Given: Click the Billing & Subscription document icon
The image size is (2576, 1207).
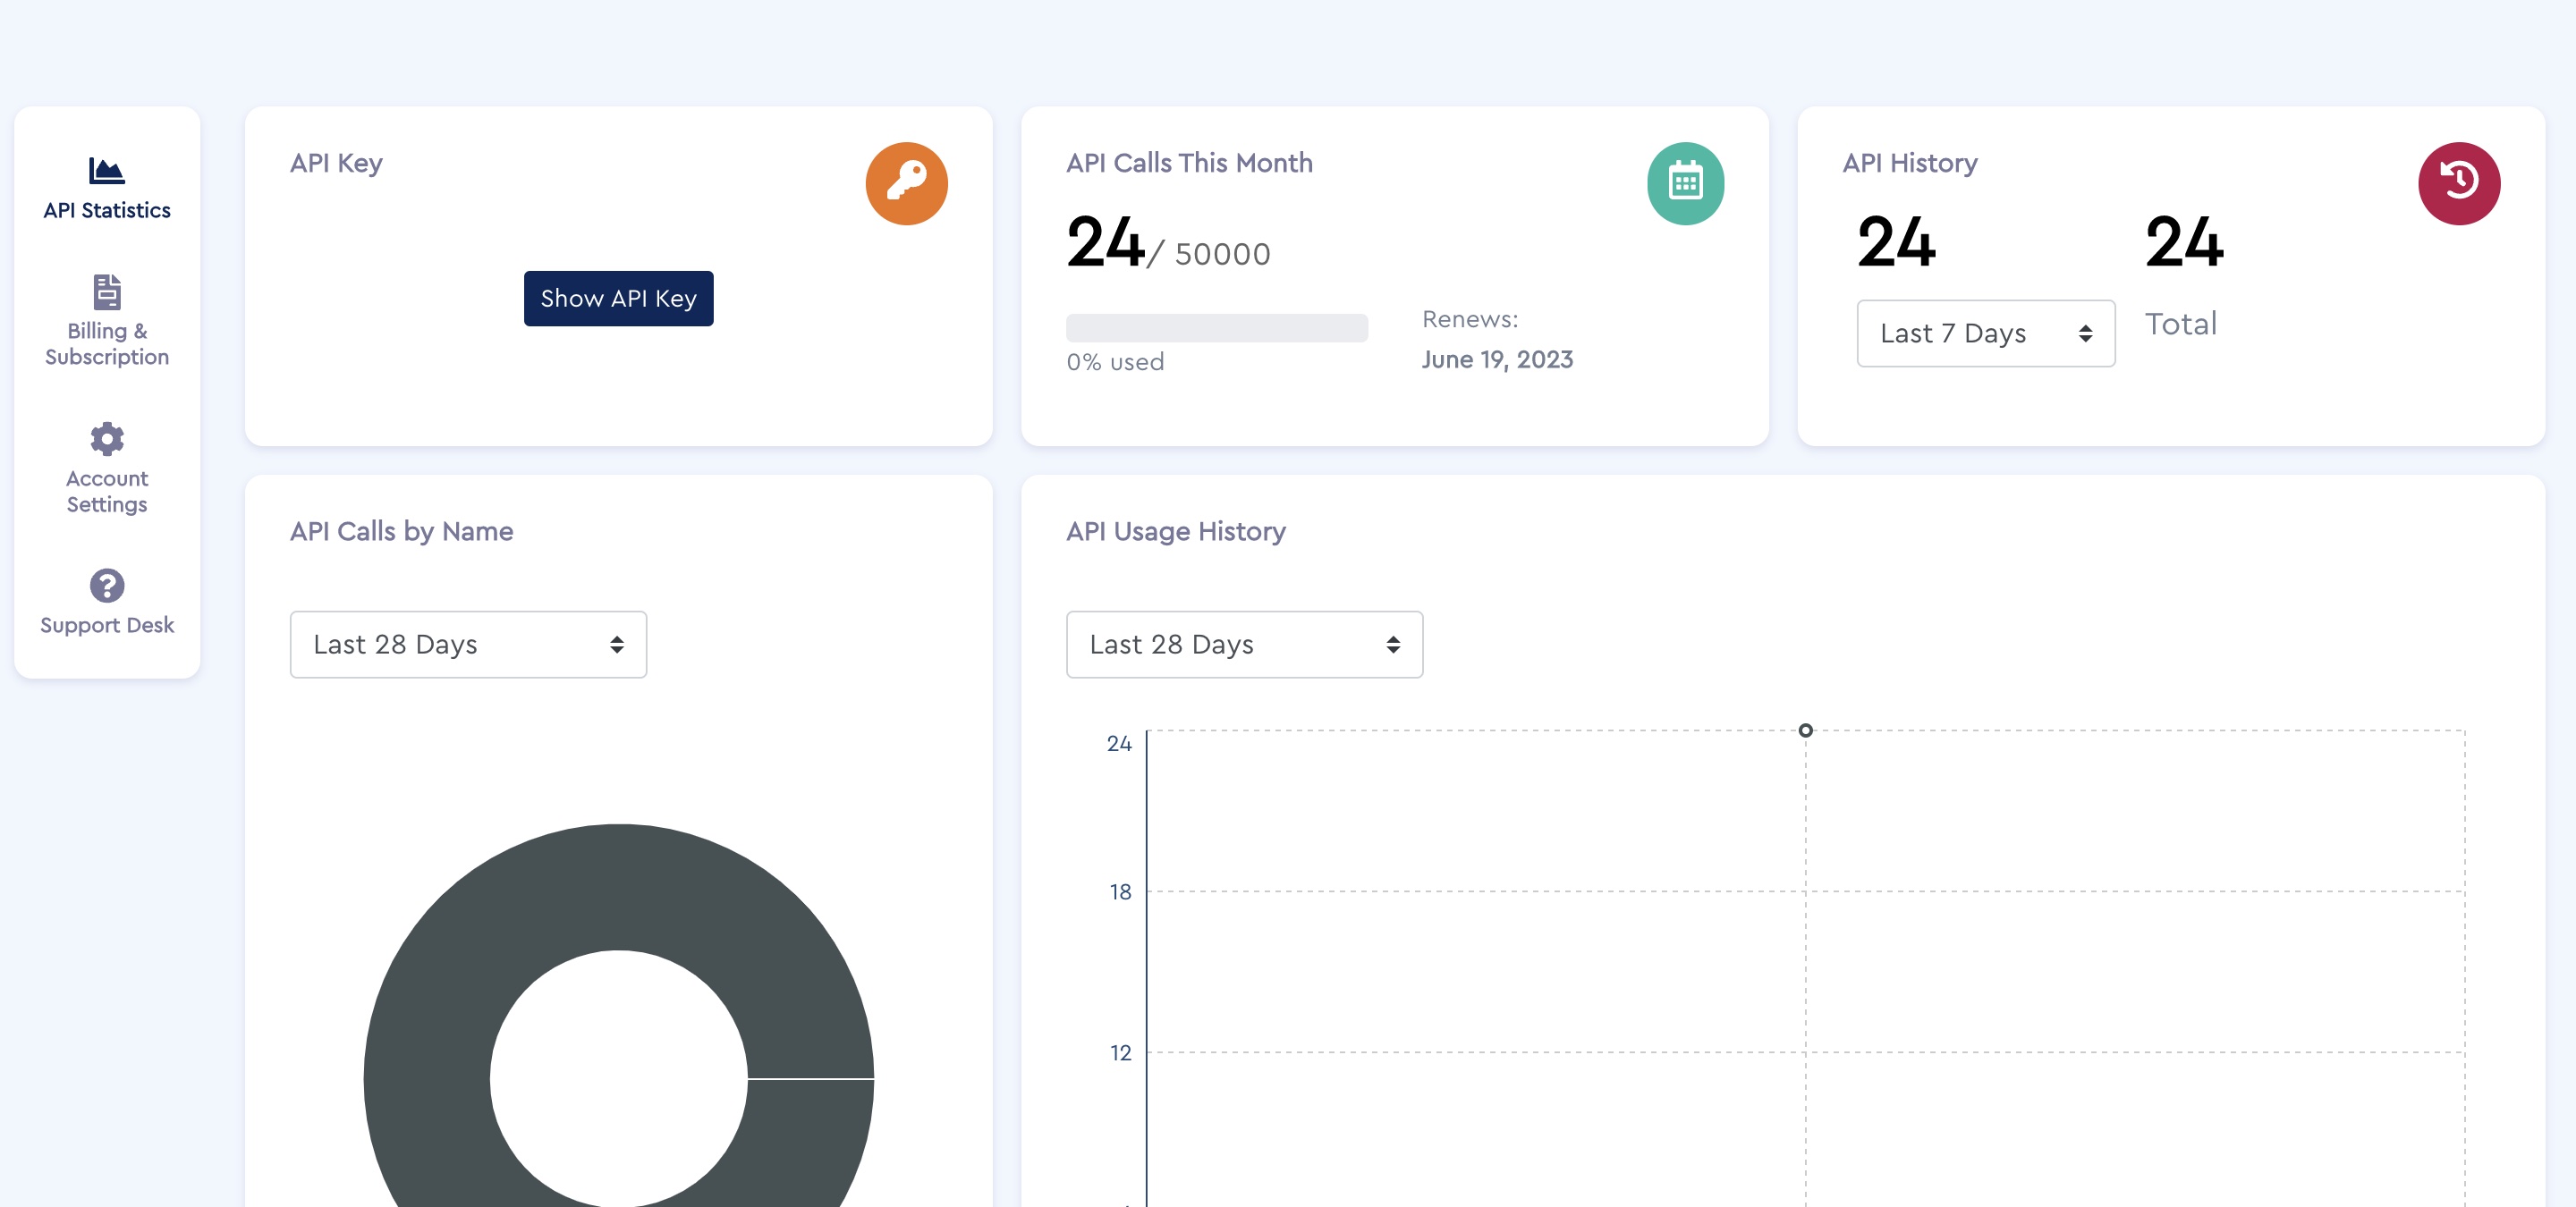Looking at the screenshot, I should (107, 291).
